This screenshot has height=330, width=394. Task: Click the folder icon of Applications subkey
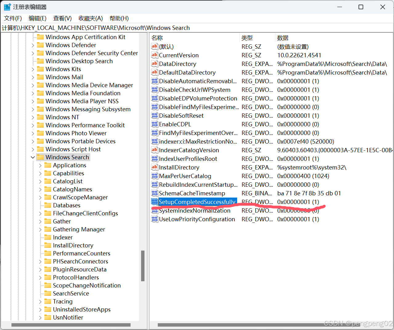tap(48, 165)
